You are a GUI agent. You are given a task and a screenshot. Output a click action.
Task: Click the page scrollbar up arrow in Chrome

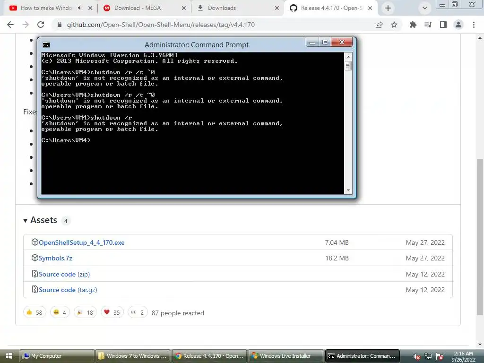[x=480, y=38]
